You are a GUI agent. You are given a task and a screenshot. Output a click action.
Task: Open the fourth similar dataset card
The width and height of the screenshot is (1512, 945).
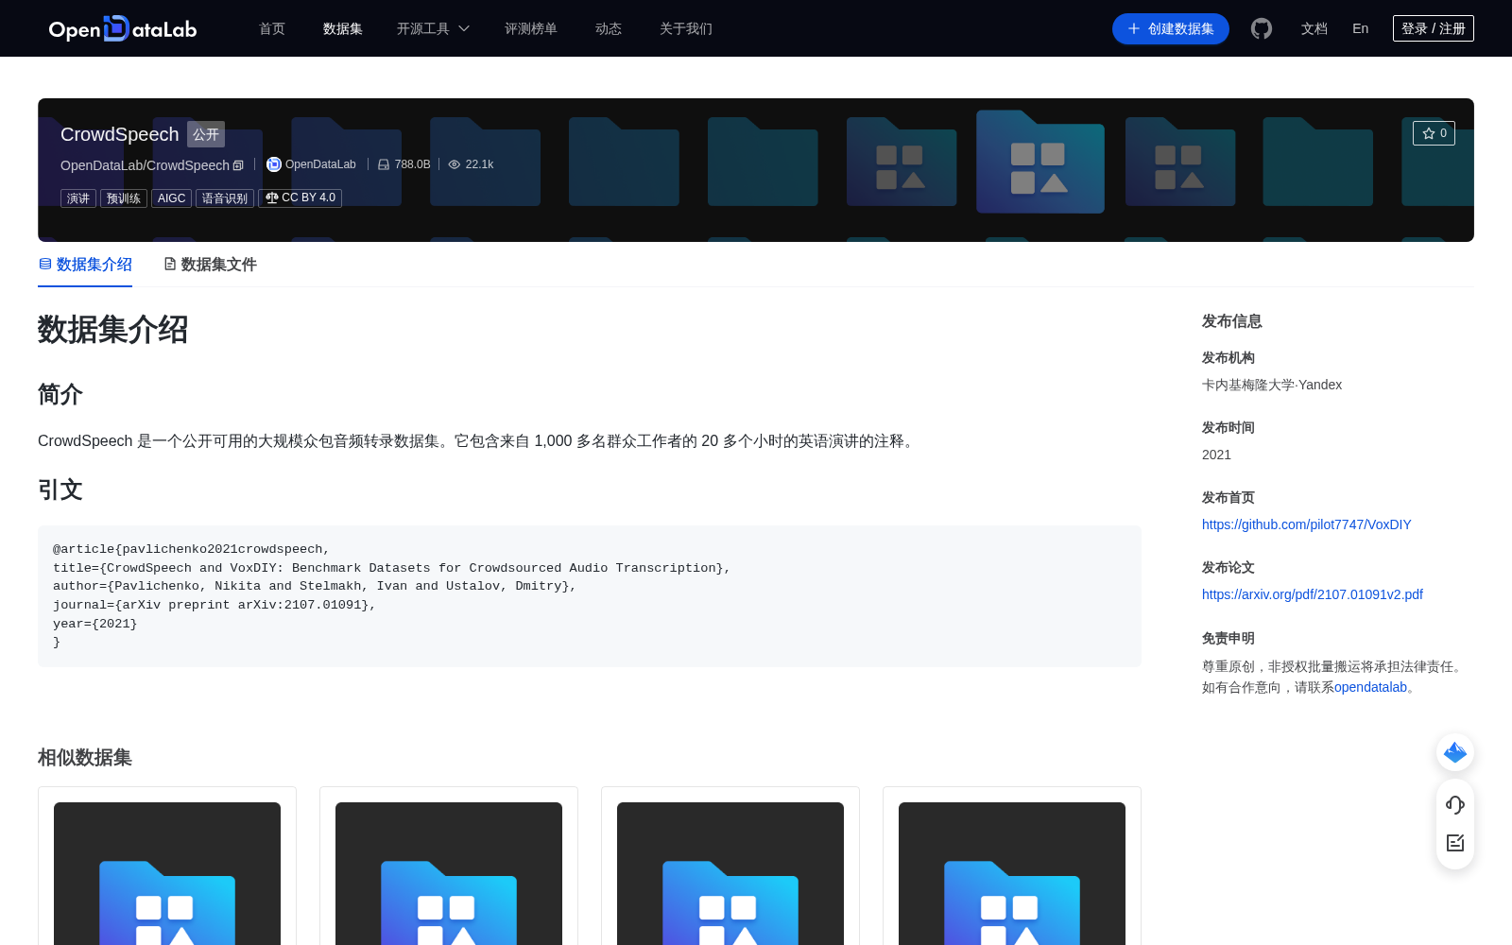(1012, 866)
